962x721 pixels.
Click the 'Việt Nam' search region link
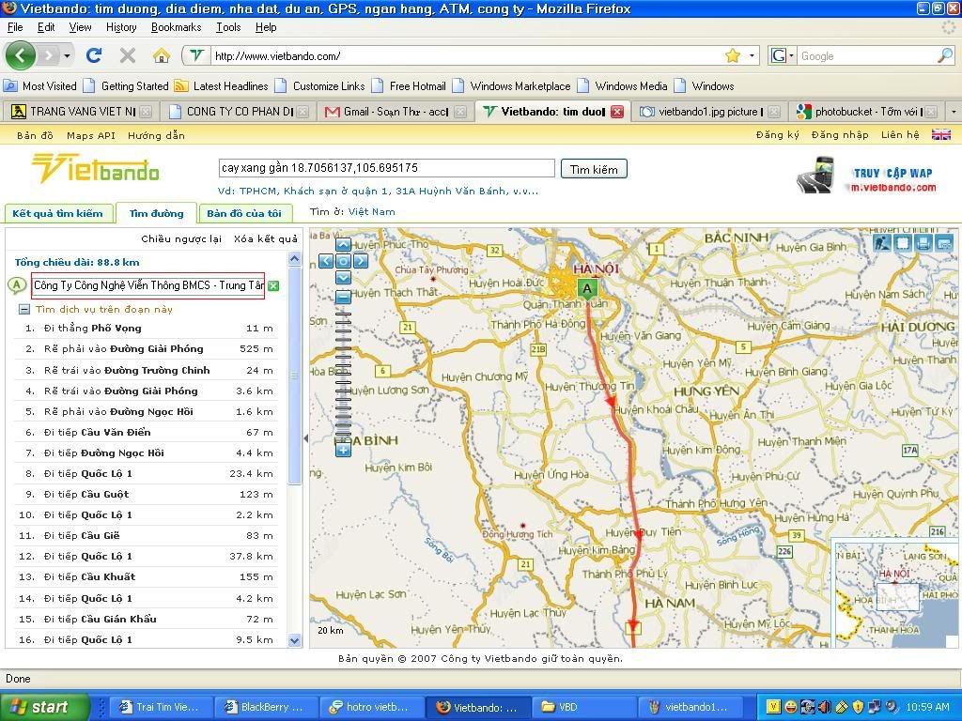(x=372, y=211)
